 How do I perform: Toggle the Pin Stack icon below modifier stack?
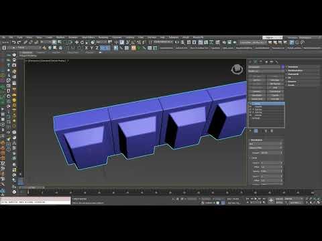point(250,131)
